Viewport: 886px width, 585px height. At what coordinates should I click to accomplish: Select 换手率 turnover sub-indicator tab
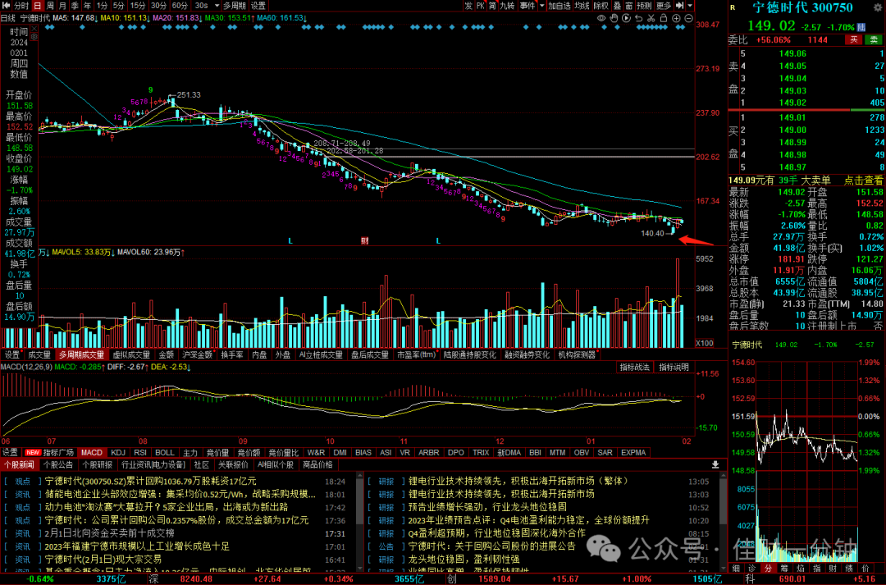pos(231,355)
